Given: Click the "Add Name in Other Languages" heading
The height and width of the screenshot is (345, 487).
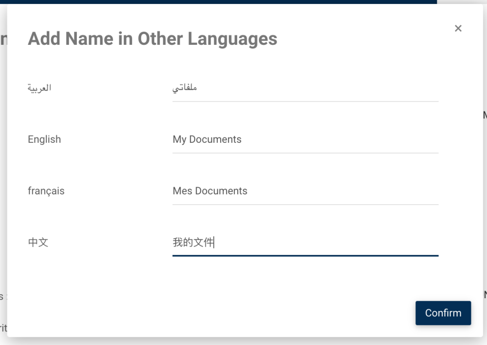Looking at the screenshot, I should 152,39.
